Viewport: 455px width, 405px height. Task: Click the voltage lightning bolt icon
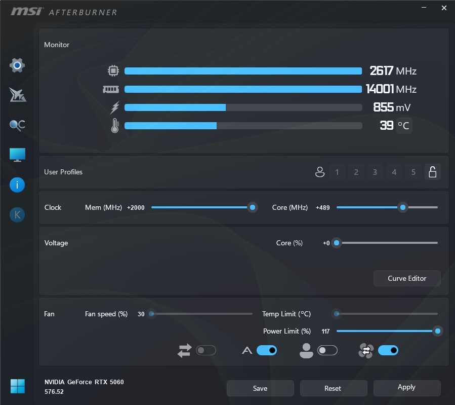point(115,107)
